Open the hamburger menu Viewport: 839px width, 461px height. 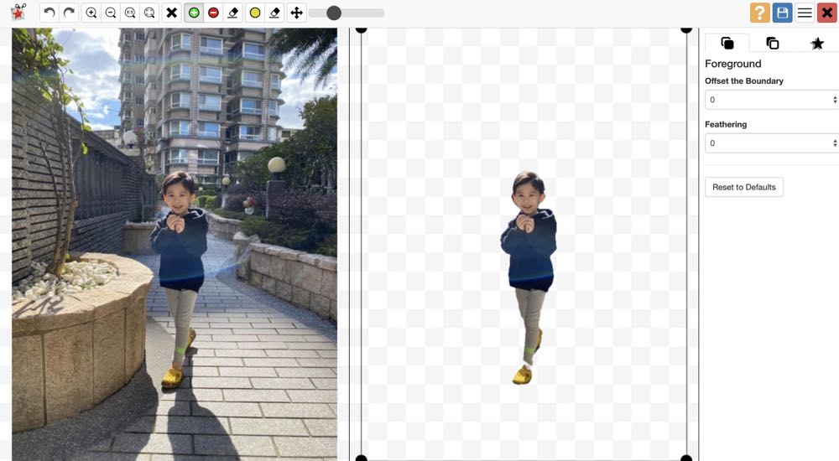[805, 13]
